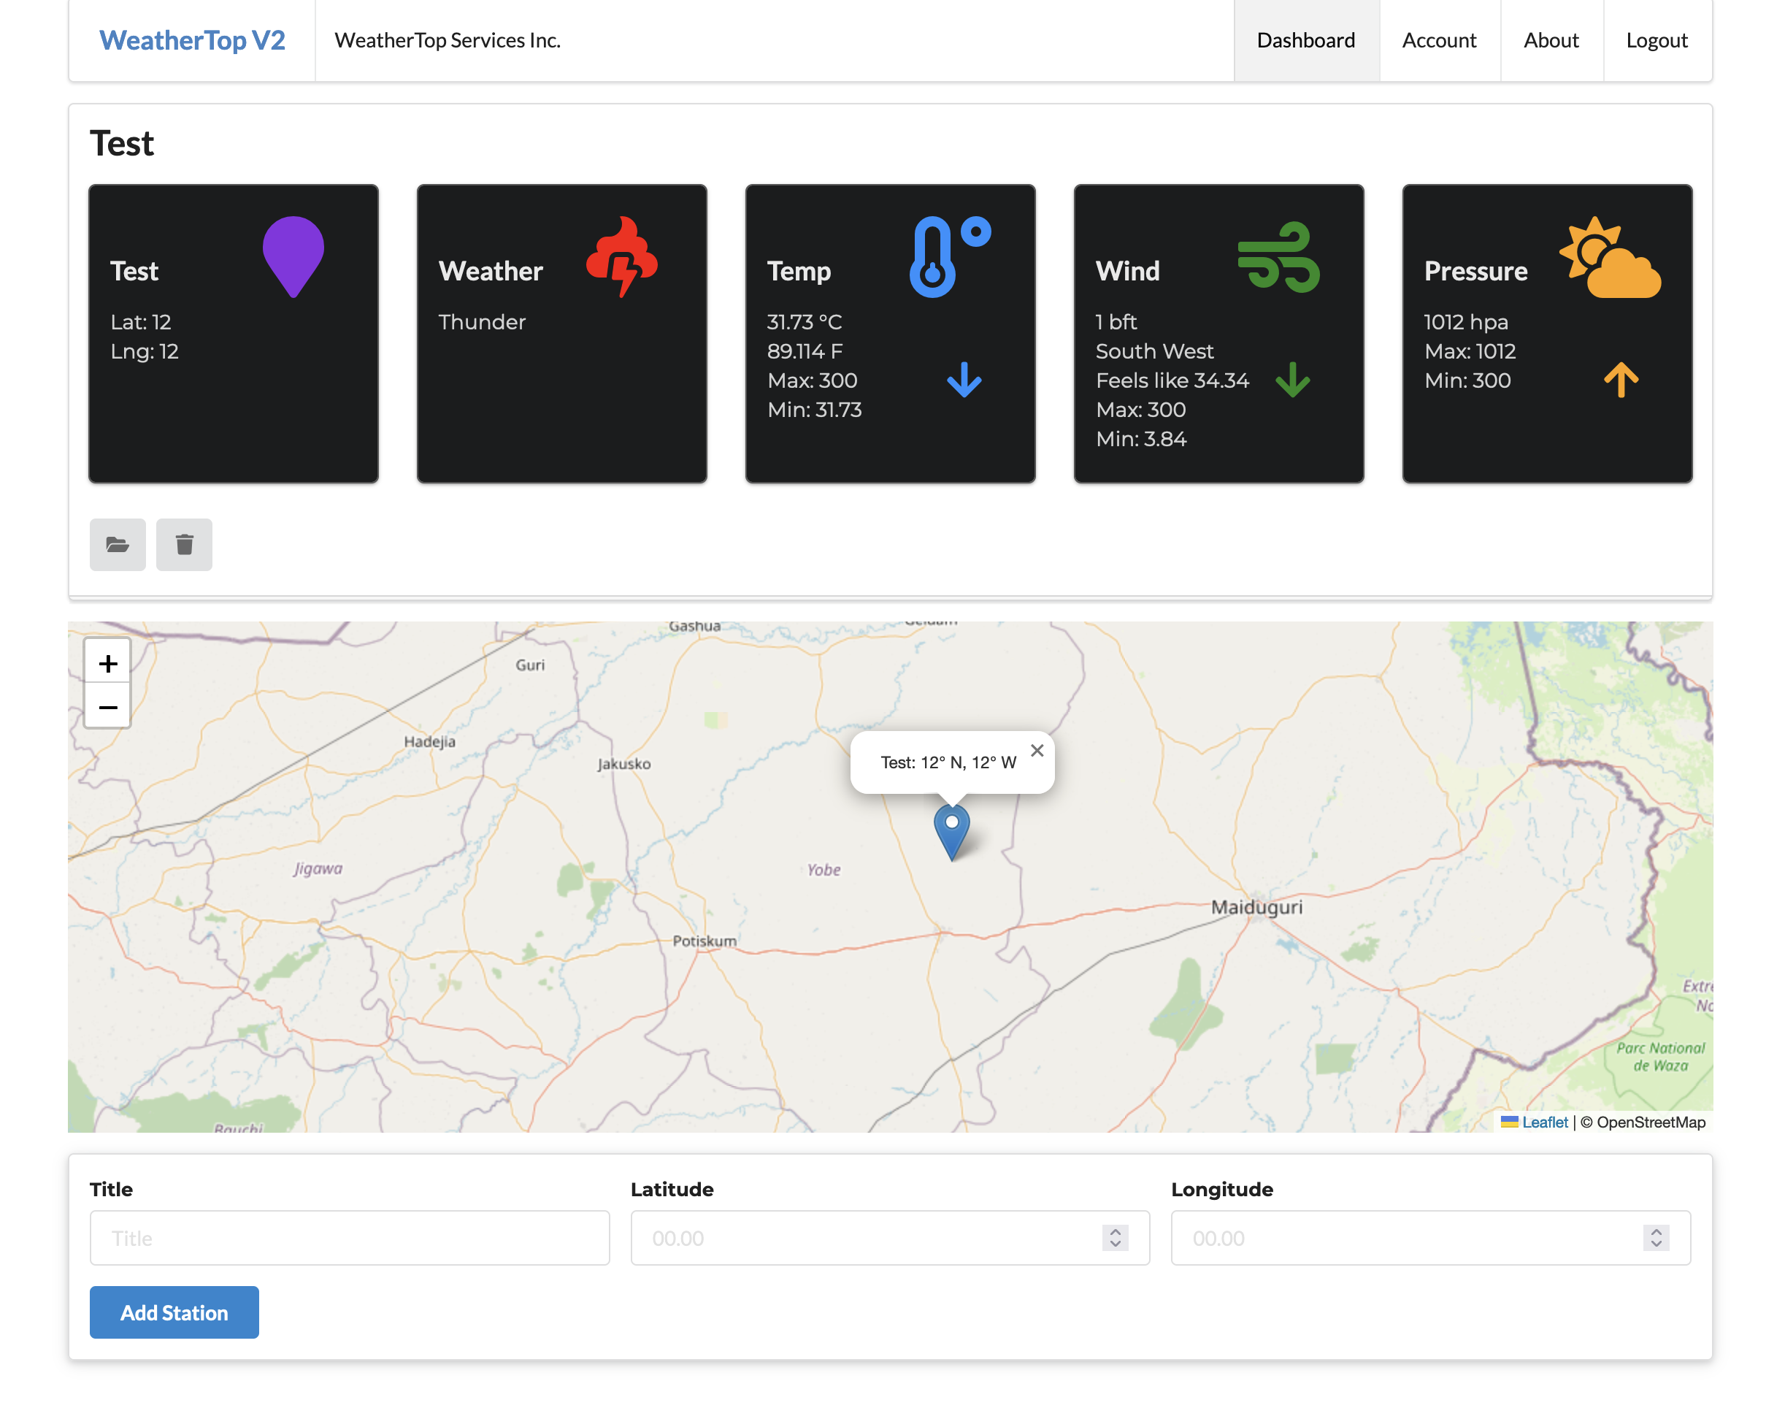Click the blue thermometer icon
The height and width of the screenshot is (1419, 1785).
click(x=949, y=256)
